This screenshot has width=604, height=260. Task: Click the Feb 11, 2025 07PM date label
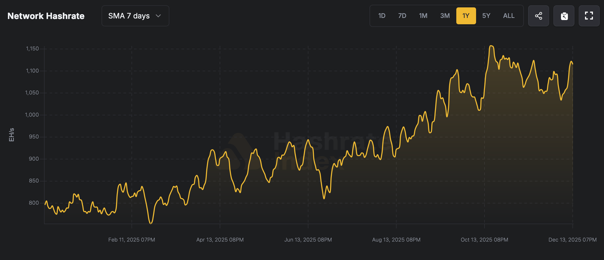point(132,240)
